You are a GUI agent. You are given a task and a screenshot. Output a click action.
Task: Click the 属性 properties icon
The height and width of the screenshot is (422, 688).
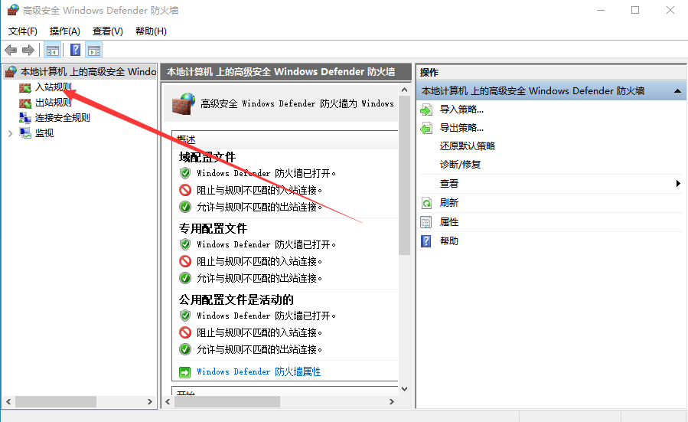[426, 222]
